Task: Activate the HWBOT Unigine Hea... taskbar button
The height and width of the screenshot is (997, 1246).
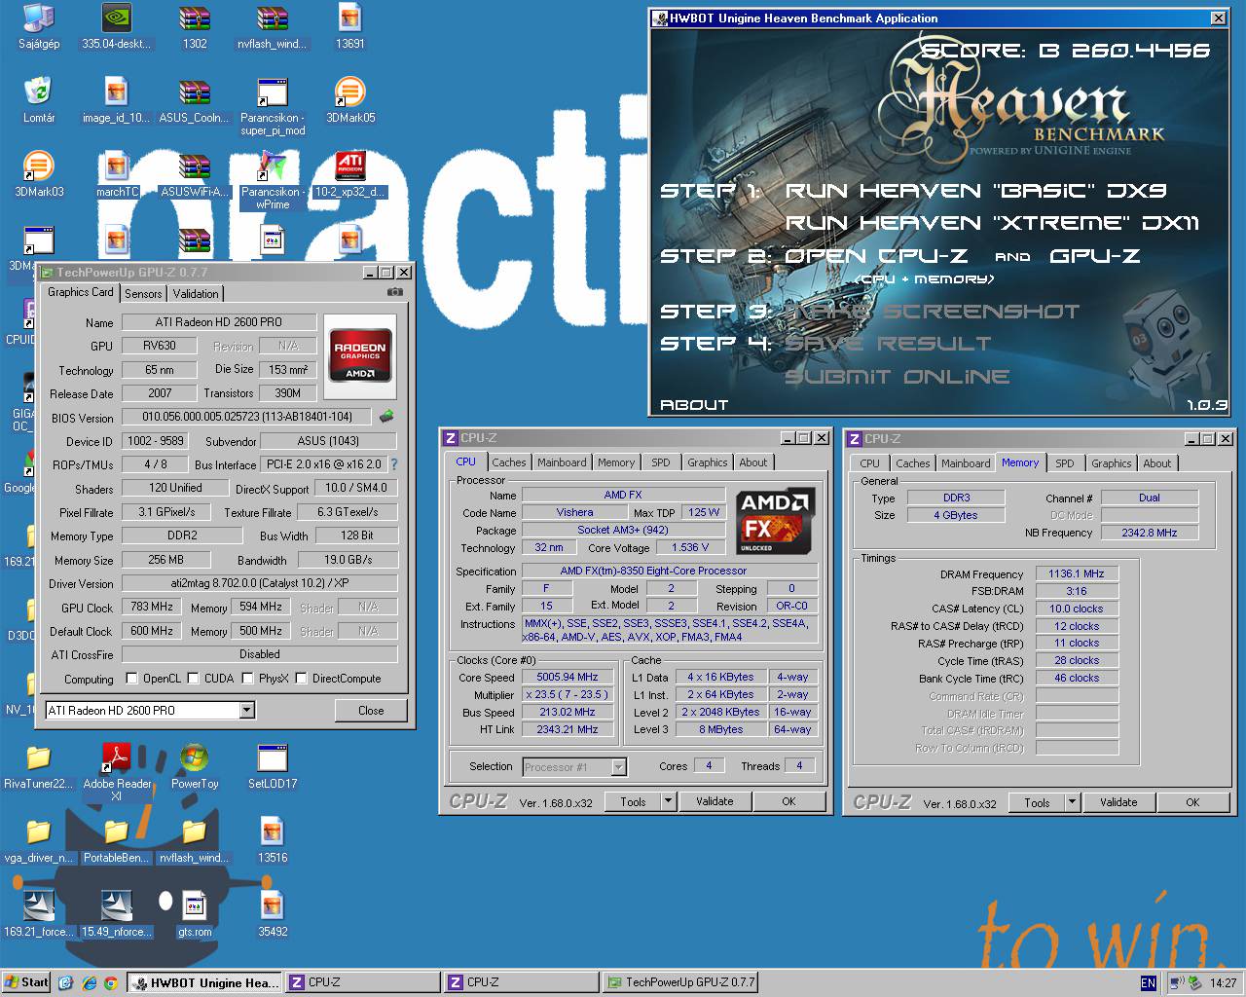Action: (x=204, y=982)
